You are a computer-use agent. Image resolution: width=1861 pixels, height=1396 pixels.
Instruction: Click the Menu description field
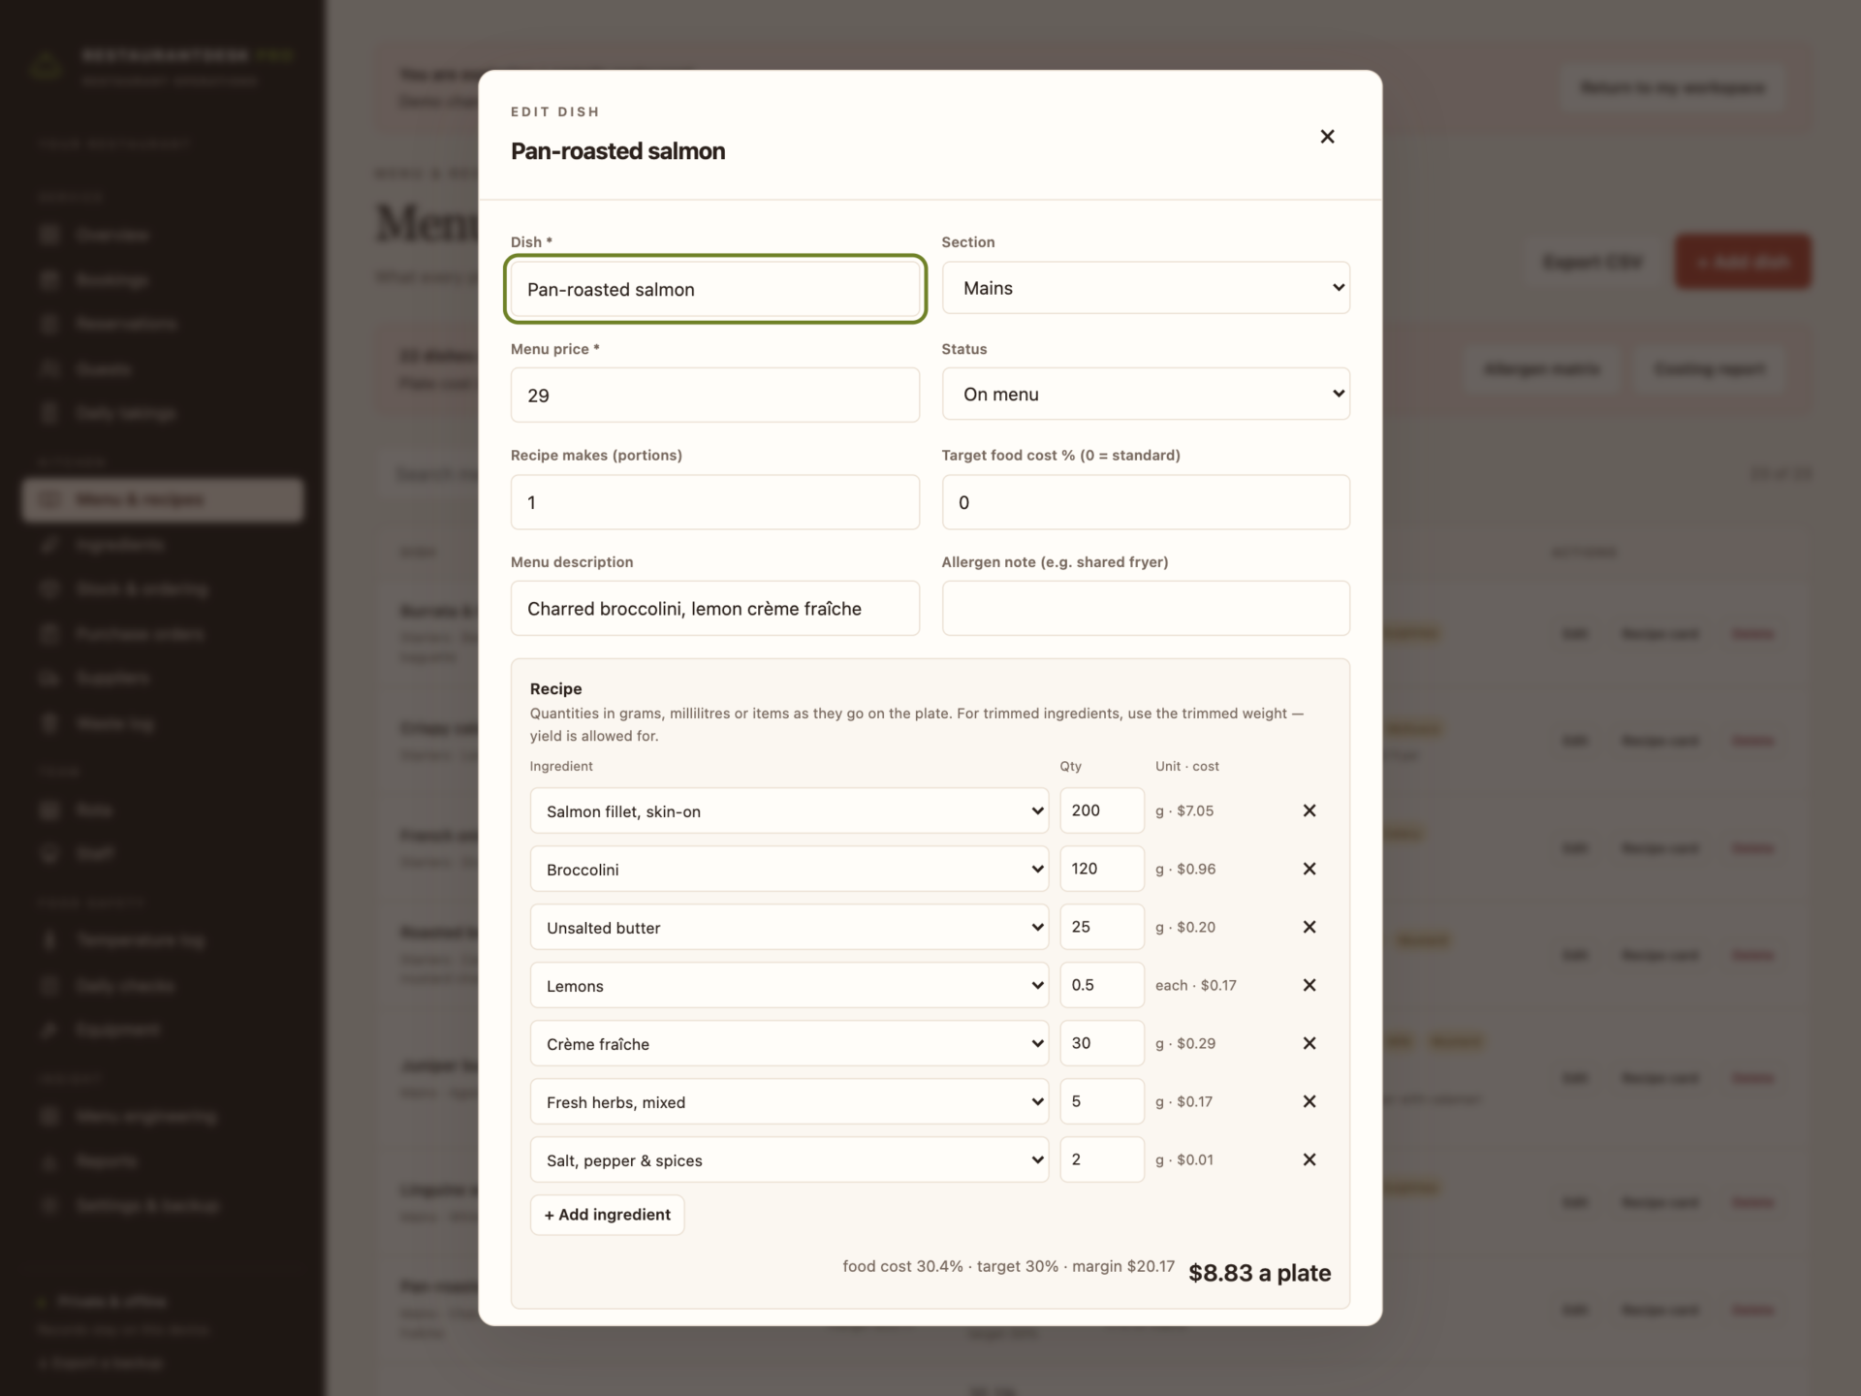point(715,608)
